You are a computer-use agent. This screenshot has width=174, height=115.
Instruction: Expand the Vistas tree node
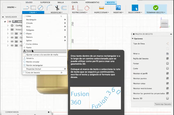8,30
